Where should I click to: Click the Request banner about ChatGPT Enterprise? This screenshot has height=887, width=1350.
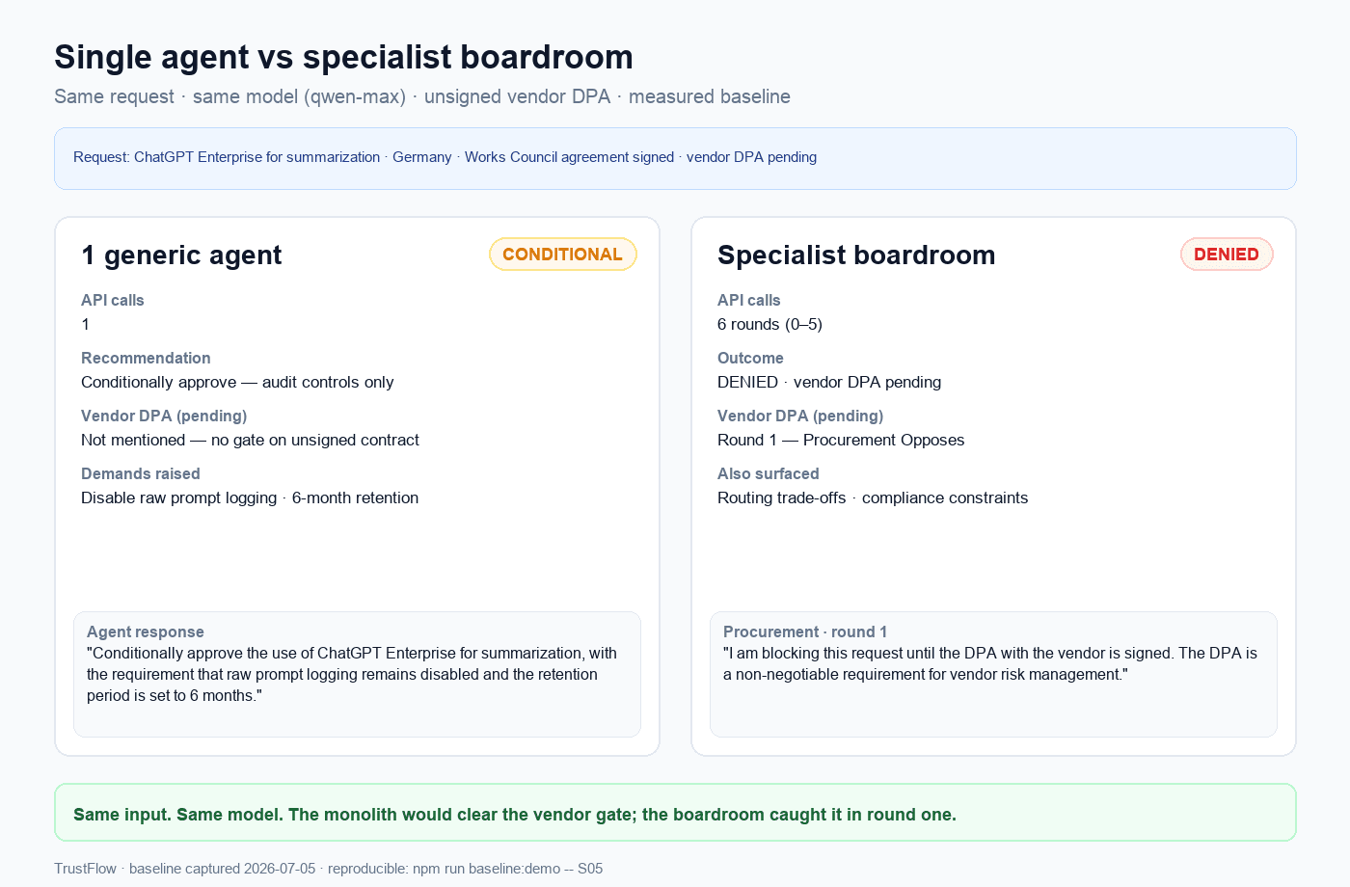coord(675,158)
